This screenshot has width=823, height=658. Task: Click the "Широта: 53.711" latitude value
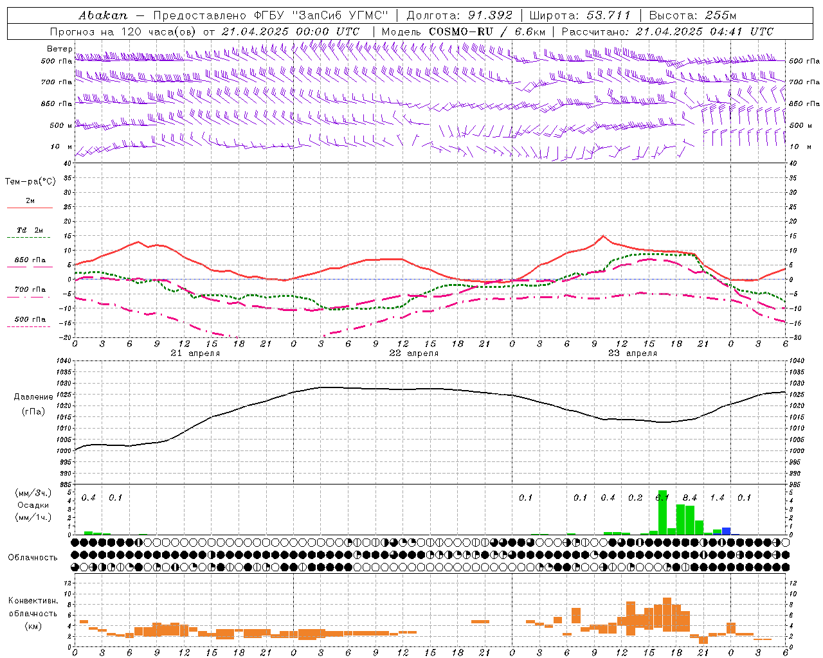(581, 15)
